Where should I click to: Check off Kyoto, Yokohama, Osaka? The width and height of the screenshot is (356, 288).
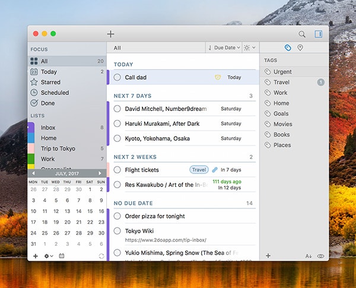click(x=117, y=138)
